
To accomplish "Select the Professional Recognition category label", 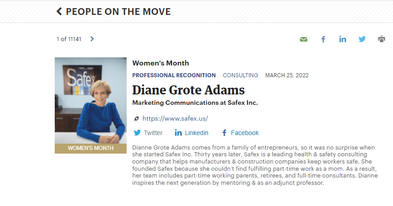I will [x=174, y=75].
